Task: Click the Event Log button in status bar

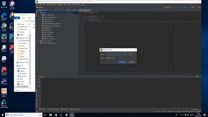Action: coord(194,109)
